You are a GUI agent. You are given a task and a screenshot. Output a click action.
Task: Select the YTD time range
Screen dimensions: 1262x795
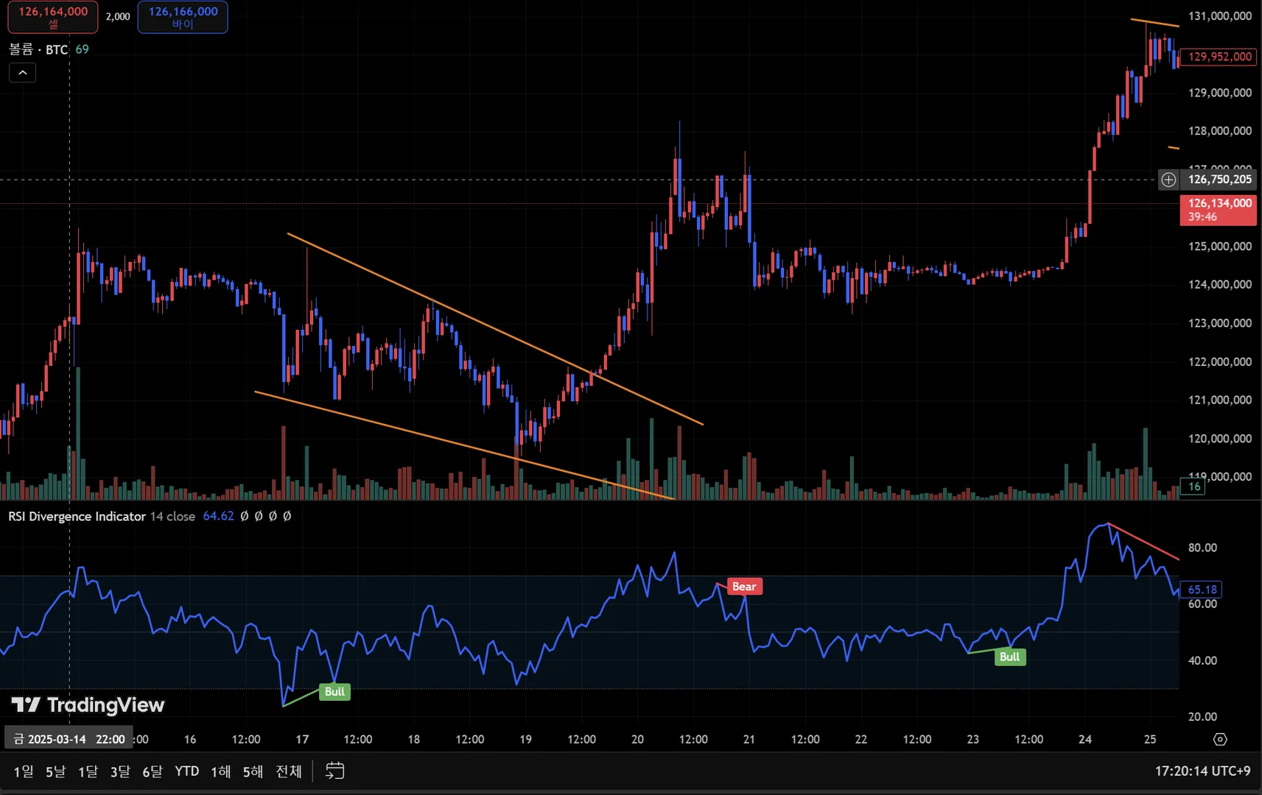coord(186,771)
